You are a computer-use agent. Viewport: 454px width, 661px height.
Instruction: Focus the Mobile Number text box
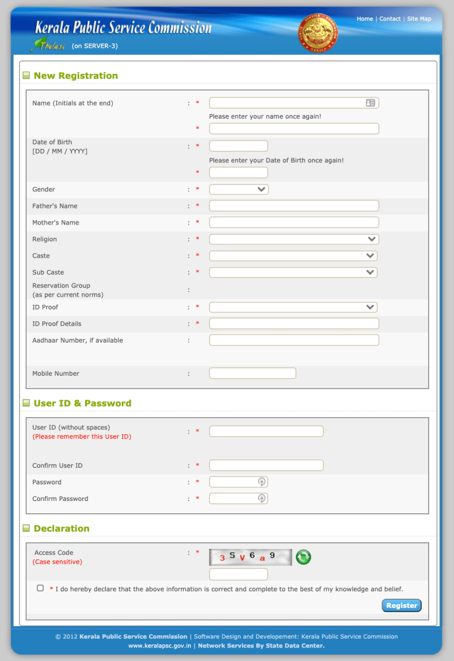(252, 373)
